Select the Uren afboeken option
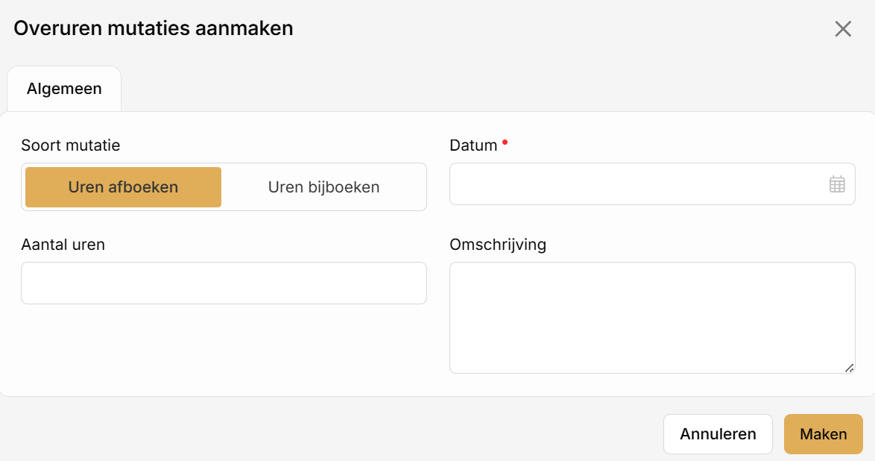This screenshot has width=875, height=461. click(x=123, y=187)
